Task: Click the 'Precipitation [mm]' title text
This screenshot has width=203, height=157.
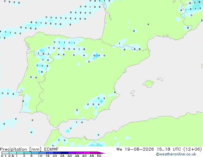Action: click(x=21, y=149)
